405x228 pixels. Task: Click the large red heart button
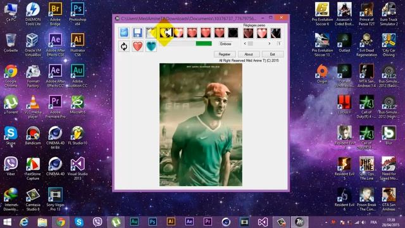pos(137,46)
